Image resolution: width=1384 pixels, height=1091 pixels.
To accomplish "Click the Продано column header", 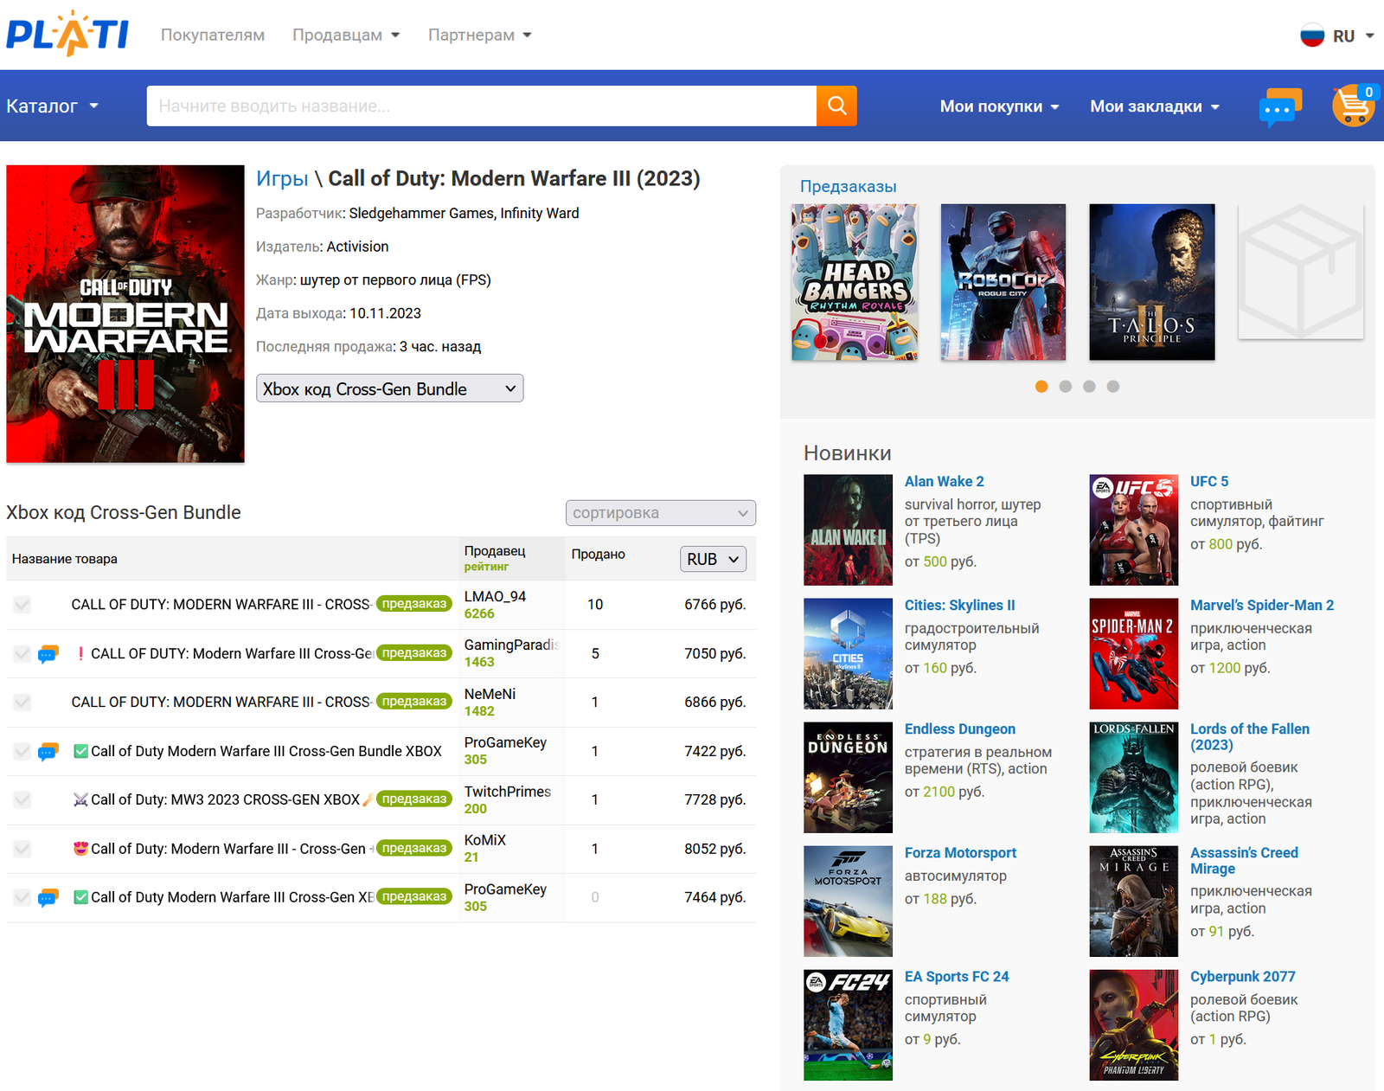I will click(599, 554).
